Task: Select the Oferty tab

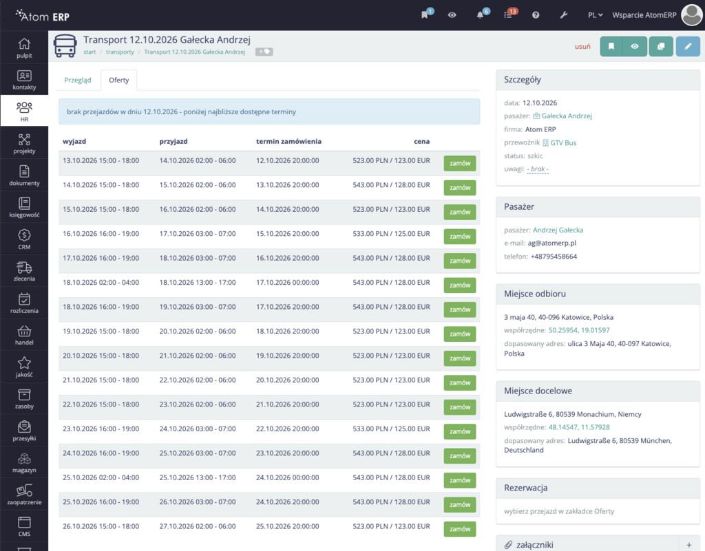Action: tap(118, 80)
